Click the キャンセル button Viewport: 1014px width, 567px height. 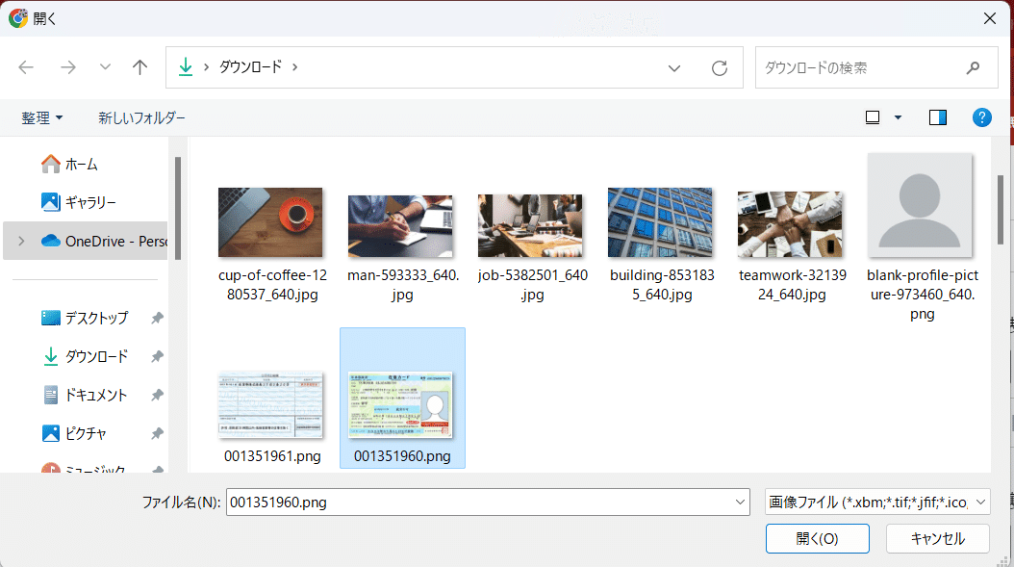click(x=937, y=539)
